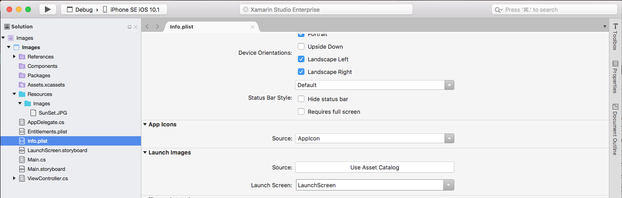
Task: Collapse the Launch Images section
Action: pyautogui.click(x=145, y=153)
